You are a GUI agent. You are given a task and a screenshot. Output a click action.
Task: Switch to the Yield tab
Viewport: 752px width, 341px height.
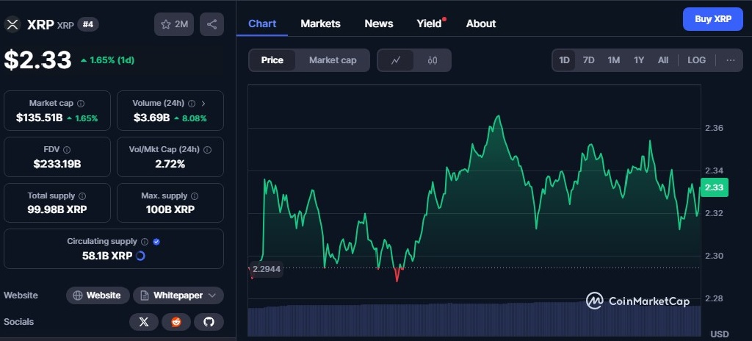pyautogui.click(x=429, y=24)
